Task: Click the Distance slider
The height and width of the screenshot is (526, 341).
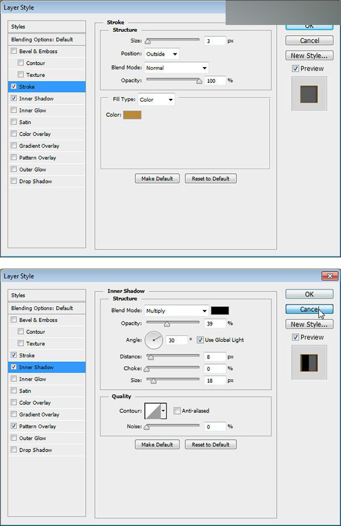Action: pyautogui.click(x=173, y=357)
